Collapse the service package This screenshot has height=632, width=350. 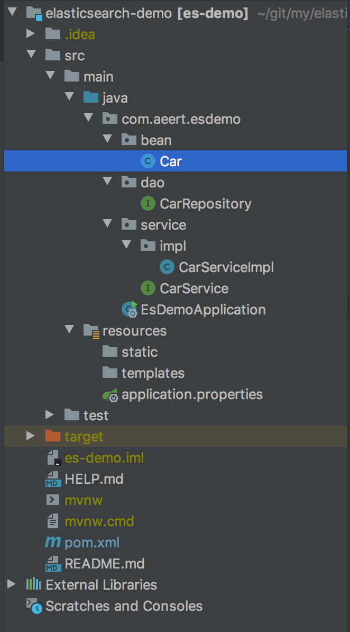tap(107, 224)
